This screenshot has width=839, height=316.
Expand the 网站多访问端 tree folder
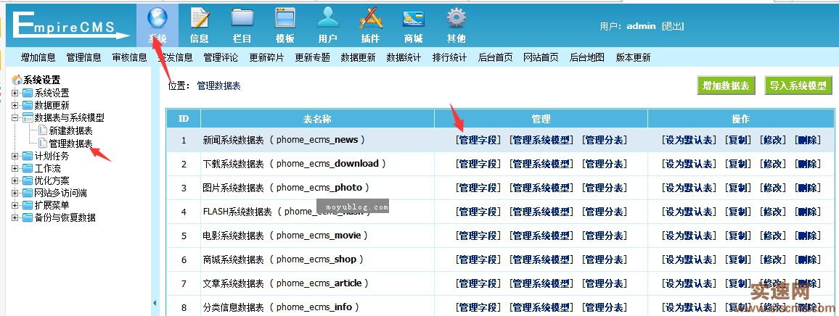(15, 193)
